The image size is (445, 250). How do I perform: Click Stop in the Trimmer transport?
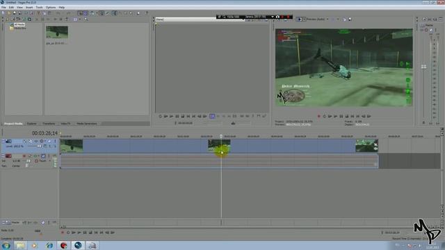(182, 116)
